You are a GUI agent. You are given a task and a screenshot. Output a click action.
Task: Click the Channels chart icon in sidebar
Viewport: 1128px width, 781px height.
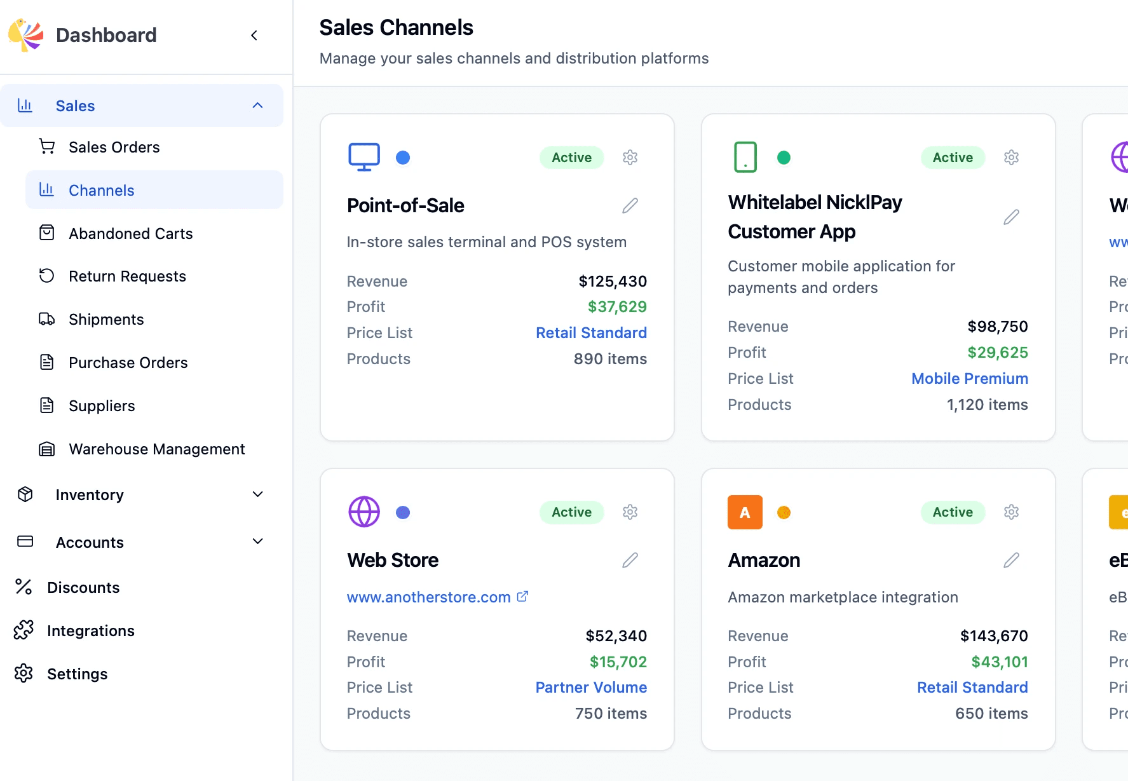click(x=46, y=189)
